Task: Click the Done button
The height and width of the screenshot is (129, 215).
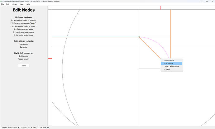Action: click(x=24, y=66)
